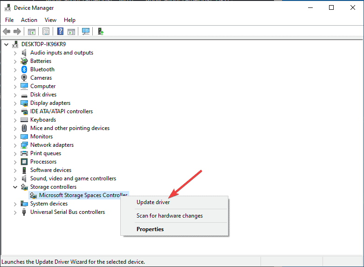The height and width of the screenshot is (267, 364).
Task: Choose Properties in the context menu
Action: (x=174, y=229)
